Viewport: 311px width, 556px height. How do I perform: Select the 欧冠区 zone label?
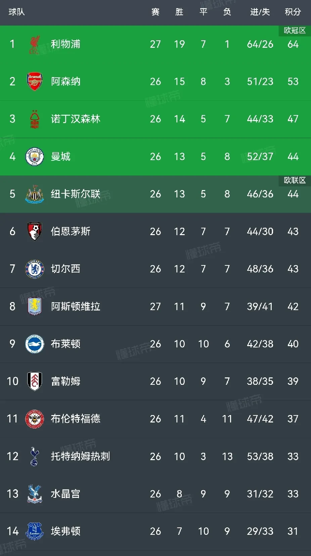coord(294,30)
